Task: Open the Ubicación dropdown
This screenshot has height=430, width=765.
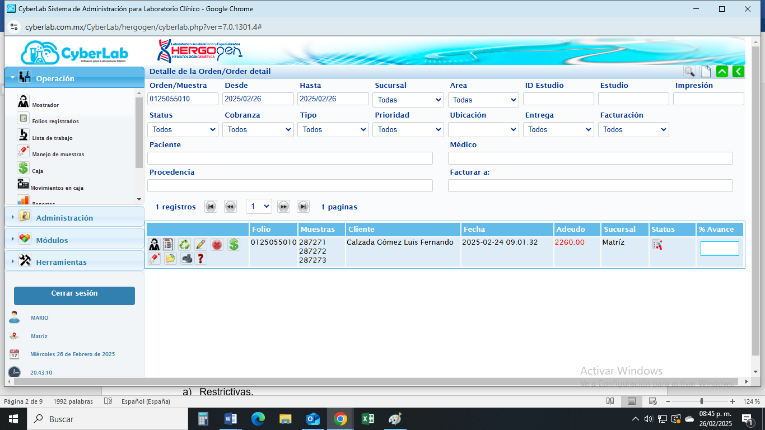Action: [483, 129]
